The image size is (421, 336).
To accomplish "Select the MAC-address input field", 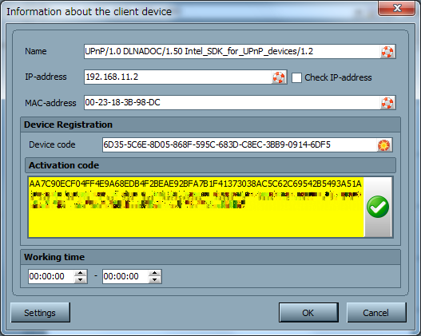I will tap(232, 103).
